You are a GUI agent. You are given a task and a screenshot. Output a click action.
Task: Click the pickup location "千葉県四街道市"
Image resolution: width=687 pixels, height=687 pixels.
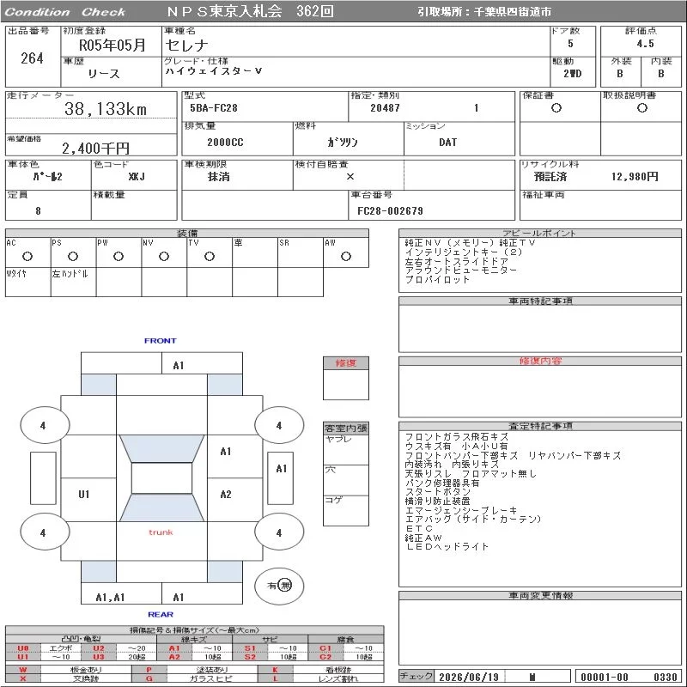pyautogui.click(x=512, y=12)
